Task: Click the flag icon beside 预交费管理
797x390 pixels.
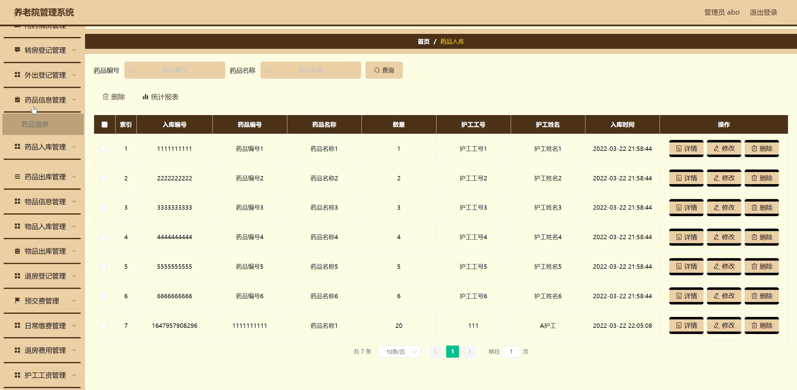Action: pos(17,300)
